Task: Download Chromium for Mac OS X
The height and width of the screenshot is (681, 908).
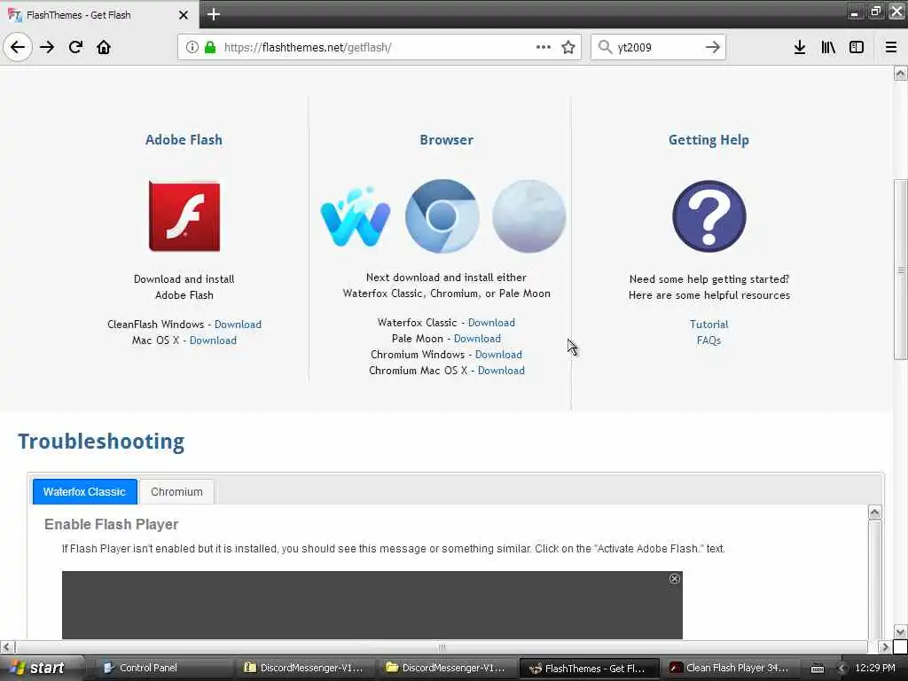Action: [x=502, y=371]
